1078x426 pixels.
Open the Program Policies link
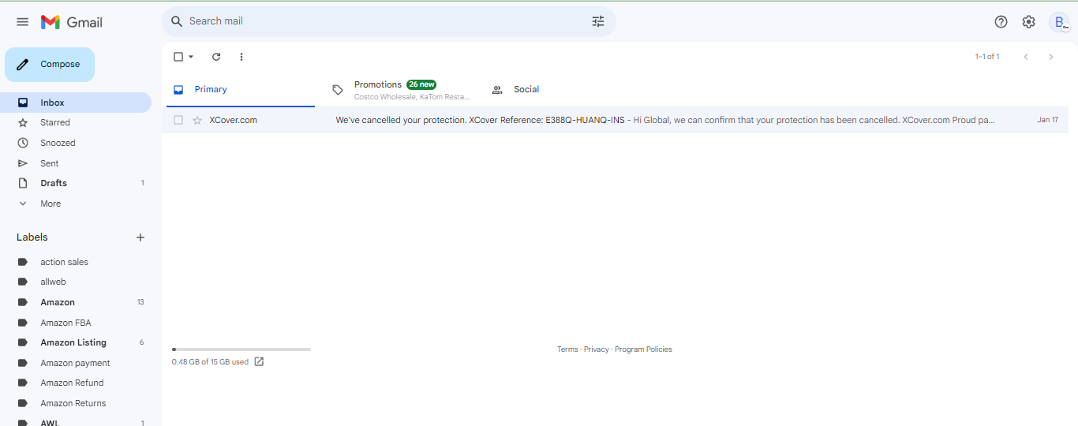coord(643,349)
